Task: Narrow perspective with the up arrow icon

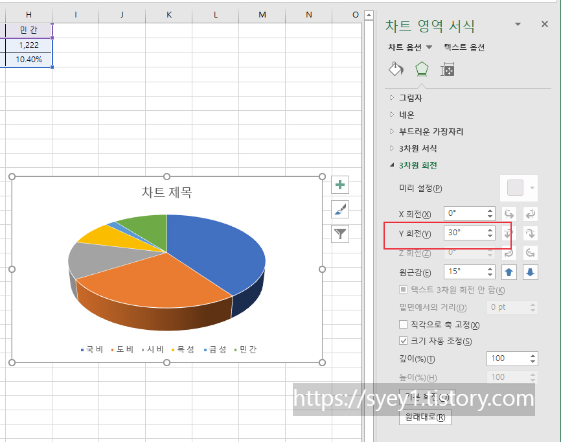Action: 509,272
